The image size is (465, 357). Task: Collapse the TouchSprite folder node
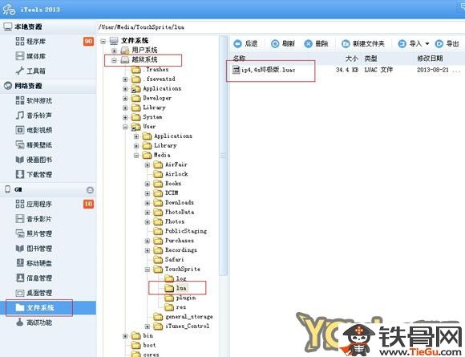click(x=148, y=270)
